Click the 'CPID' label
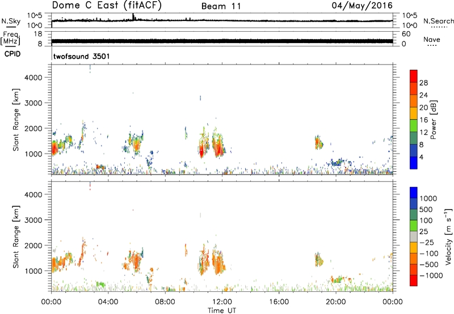The image size is (454, 314). [x=12, y=54]
